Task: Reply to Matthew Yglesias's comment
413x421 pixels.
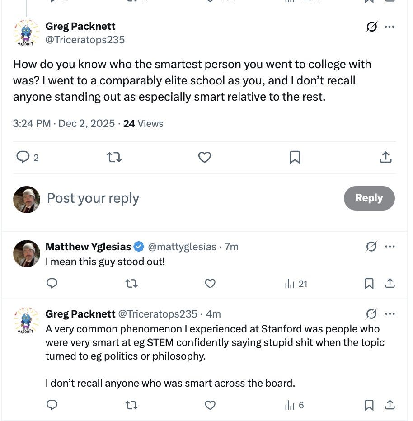Action: point(52,284)
